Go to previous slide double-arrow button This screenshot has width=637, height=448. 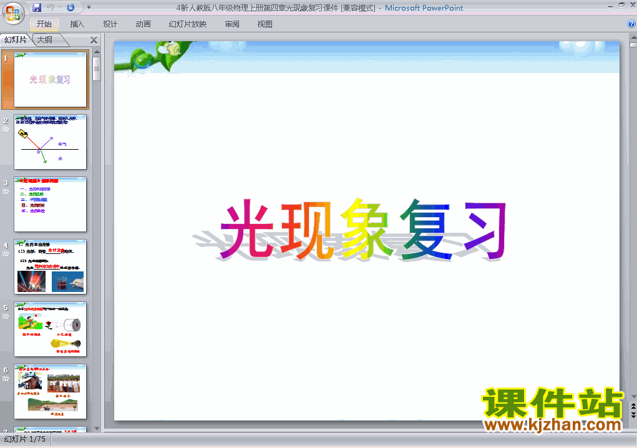tap(633, 406)
